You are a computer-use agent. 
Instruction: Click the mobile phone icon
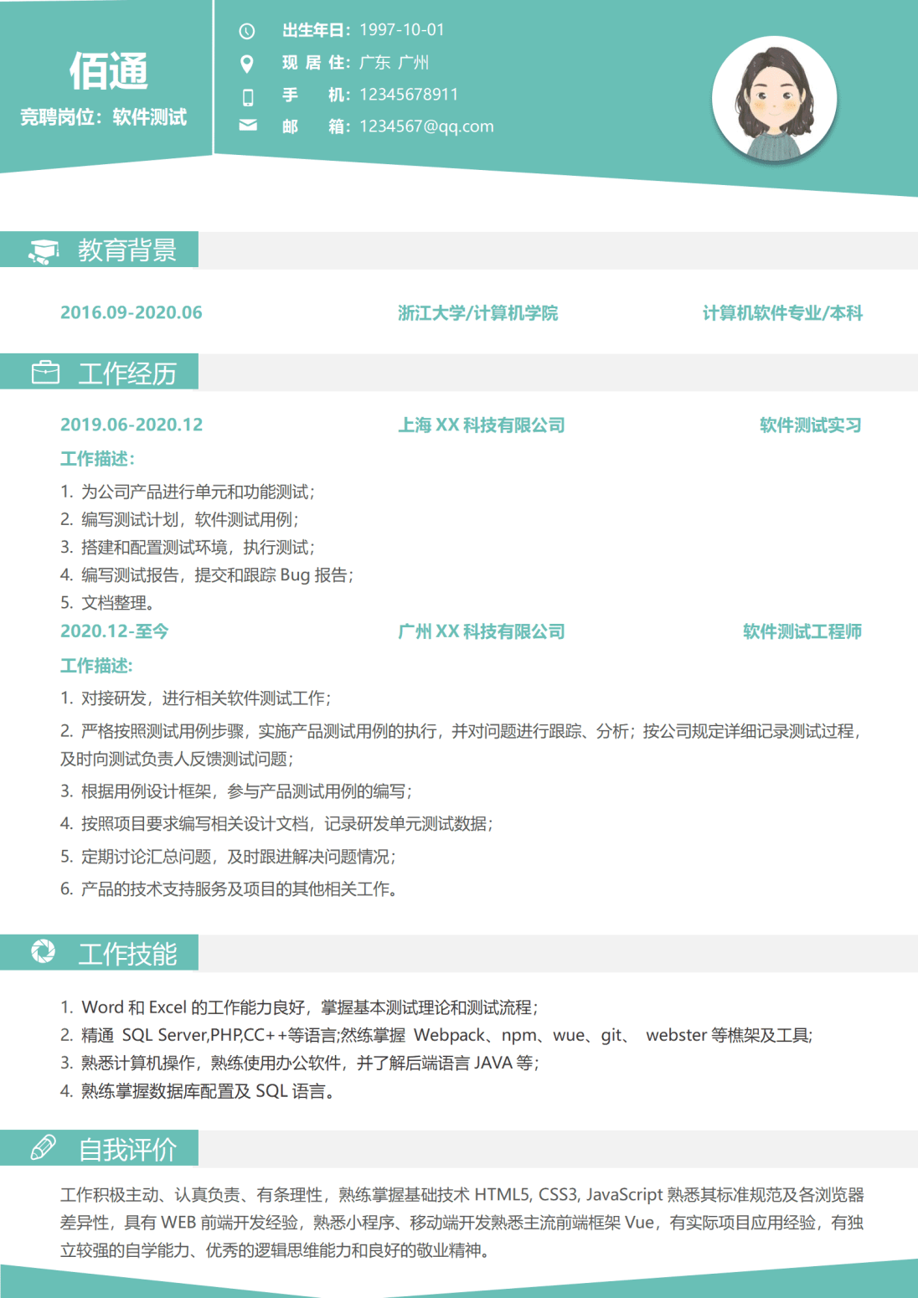(248, 97)
